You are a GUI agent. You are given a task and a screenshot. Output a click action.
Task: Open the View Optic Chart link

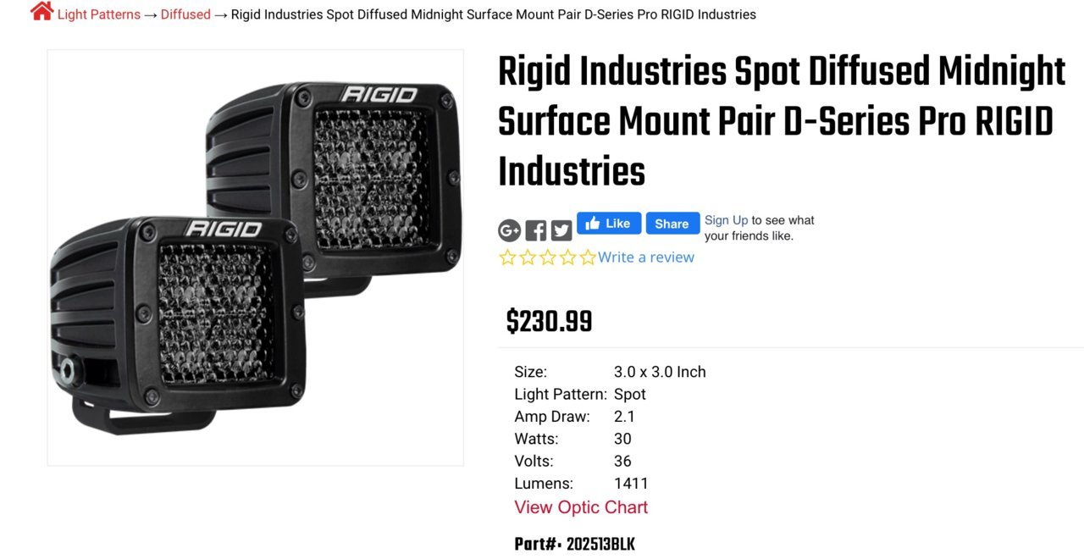click(x=581, y=507)
